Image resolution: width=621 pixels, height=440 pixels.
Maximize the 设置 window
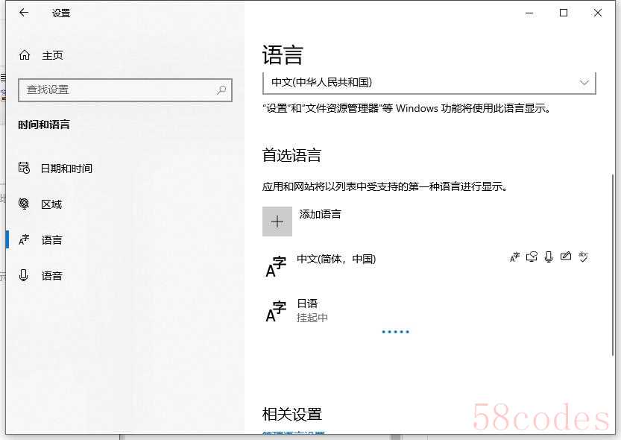[564, 13]
